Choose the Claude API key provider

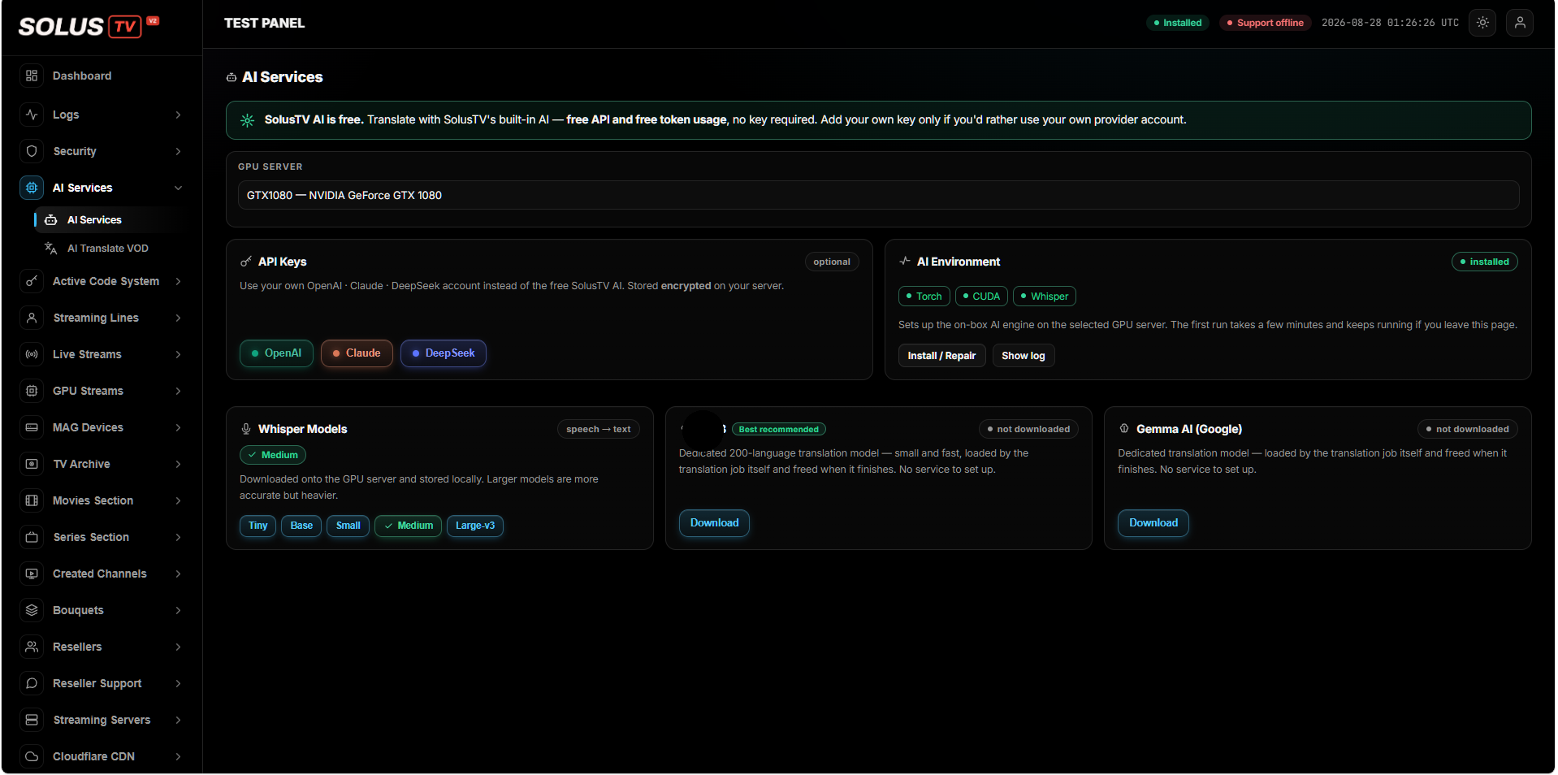(357, 353)
